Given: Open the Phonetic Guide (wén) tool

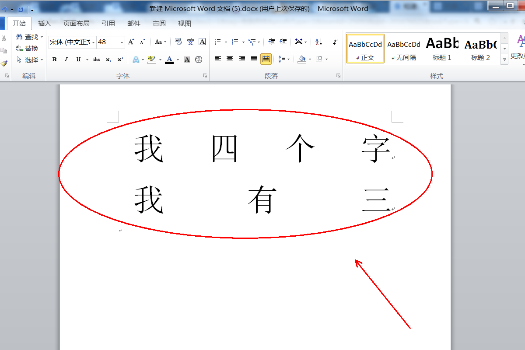Looking at the screenshot, I should [x=190, y=42].
